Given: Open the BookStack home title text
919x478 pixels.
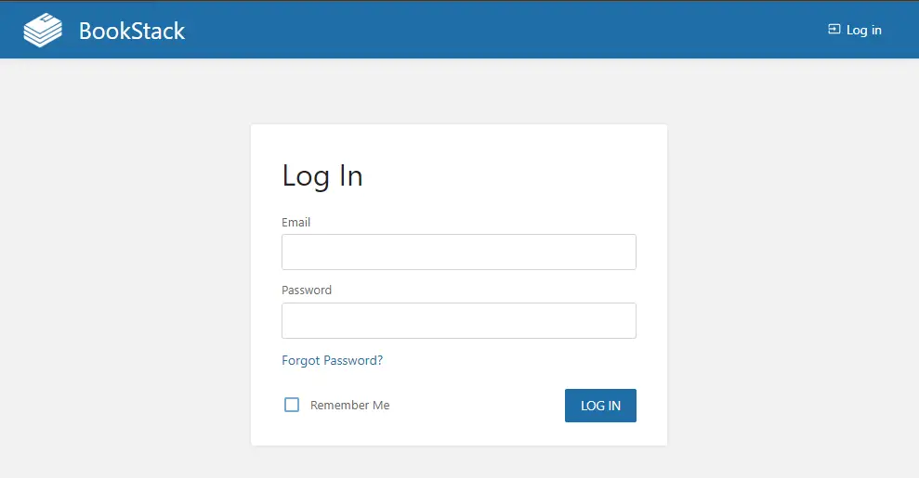Looking at the screenshot, I should [132, 31].
